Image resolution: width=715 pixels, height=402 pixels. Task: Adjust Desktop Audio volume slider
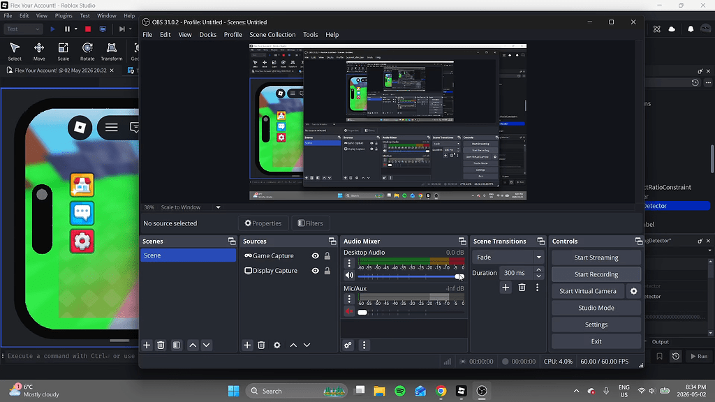(x=411, y=276)
